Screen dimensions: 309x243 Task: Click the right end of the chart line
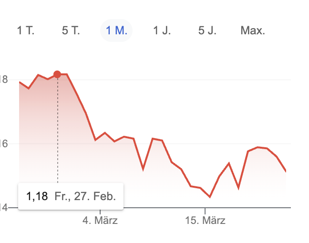286,171
